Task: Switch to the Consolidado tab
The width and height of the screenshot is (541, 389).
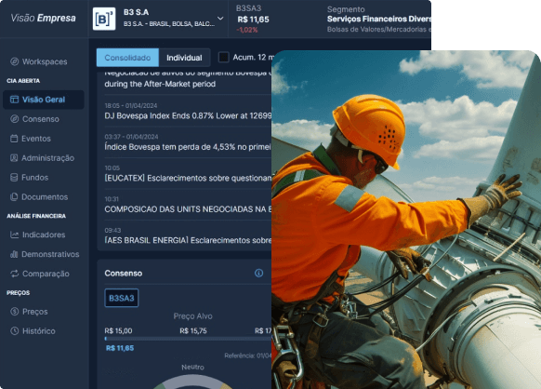Action: [127, 58]
